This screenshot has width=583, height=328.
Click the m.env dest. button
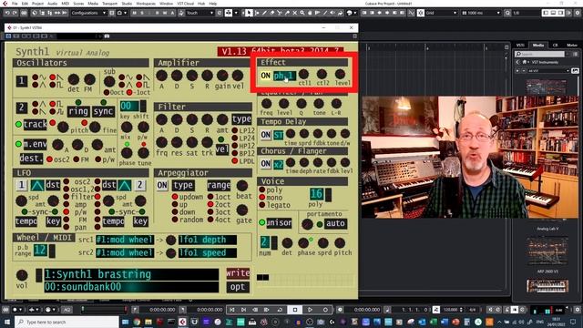click(31, 159)
